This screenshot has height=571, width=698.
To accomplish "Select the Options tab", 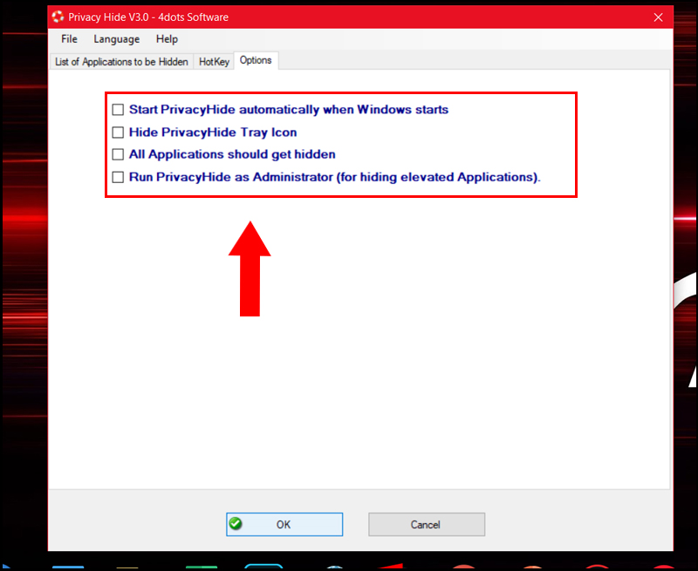I will coord(256,60).
